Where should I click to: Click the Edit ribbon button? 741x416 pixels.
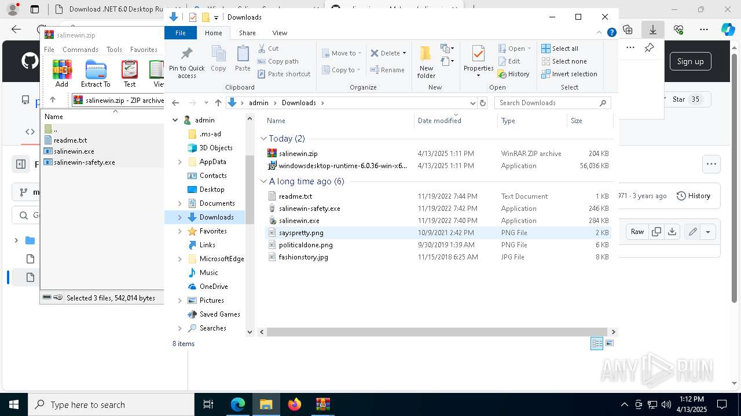pyautogui.click(x=509, y=61)
